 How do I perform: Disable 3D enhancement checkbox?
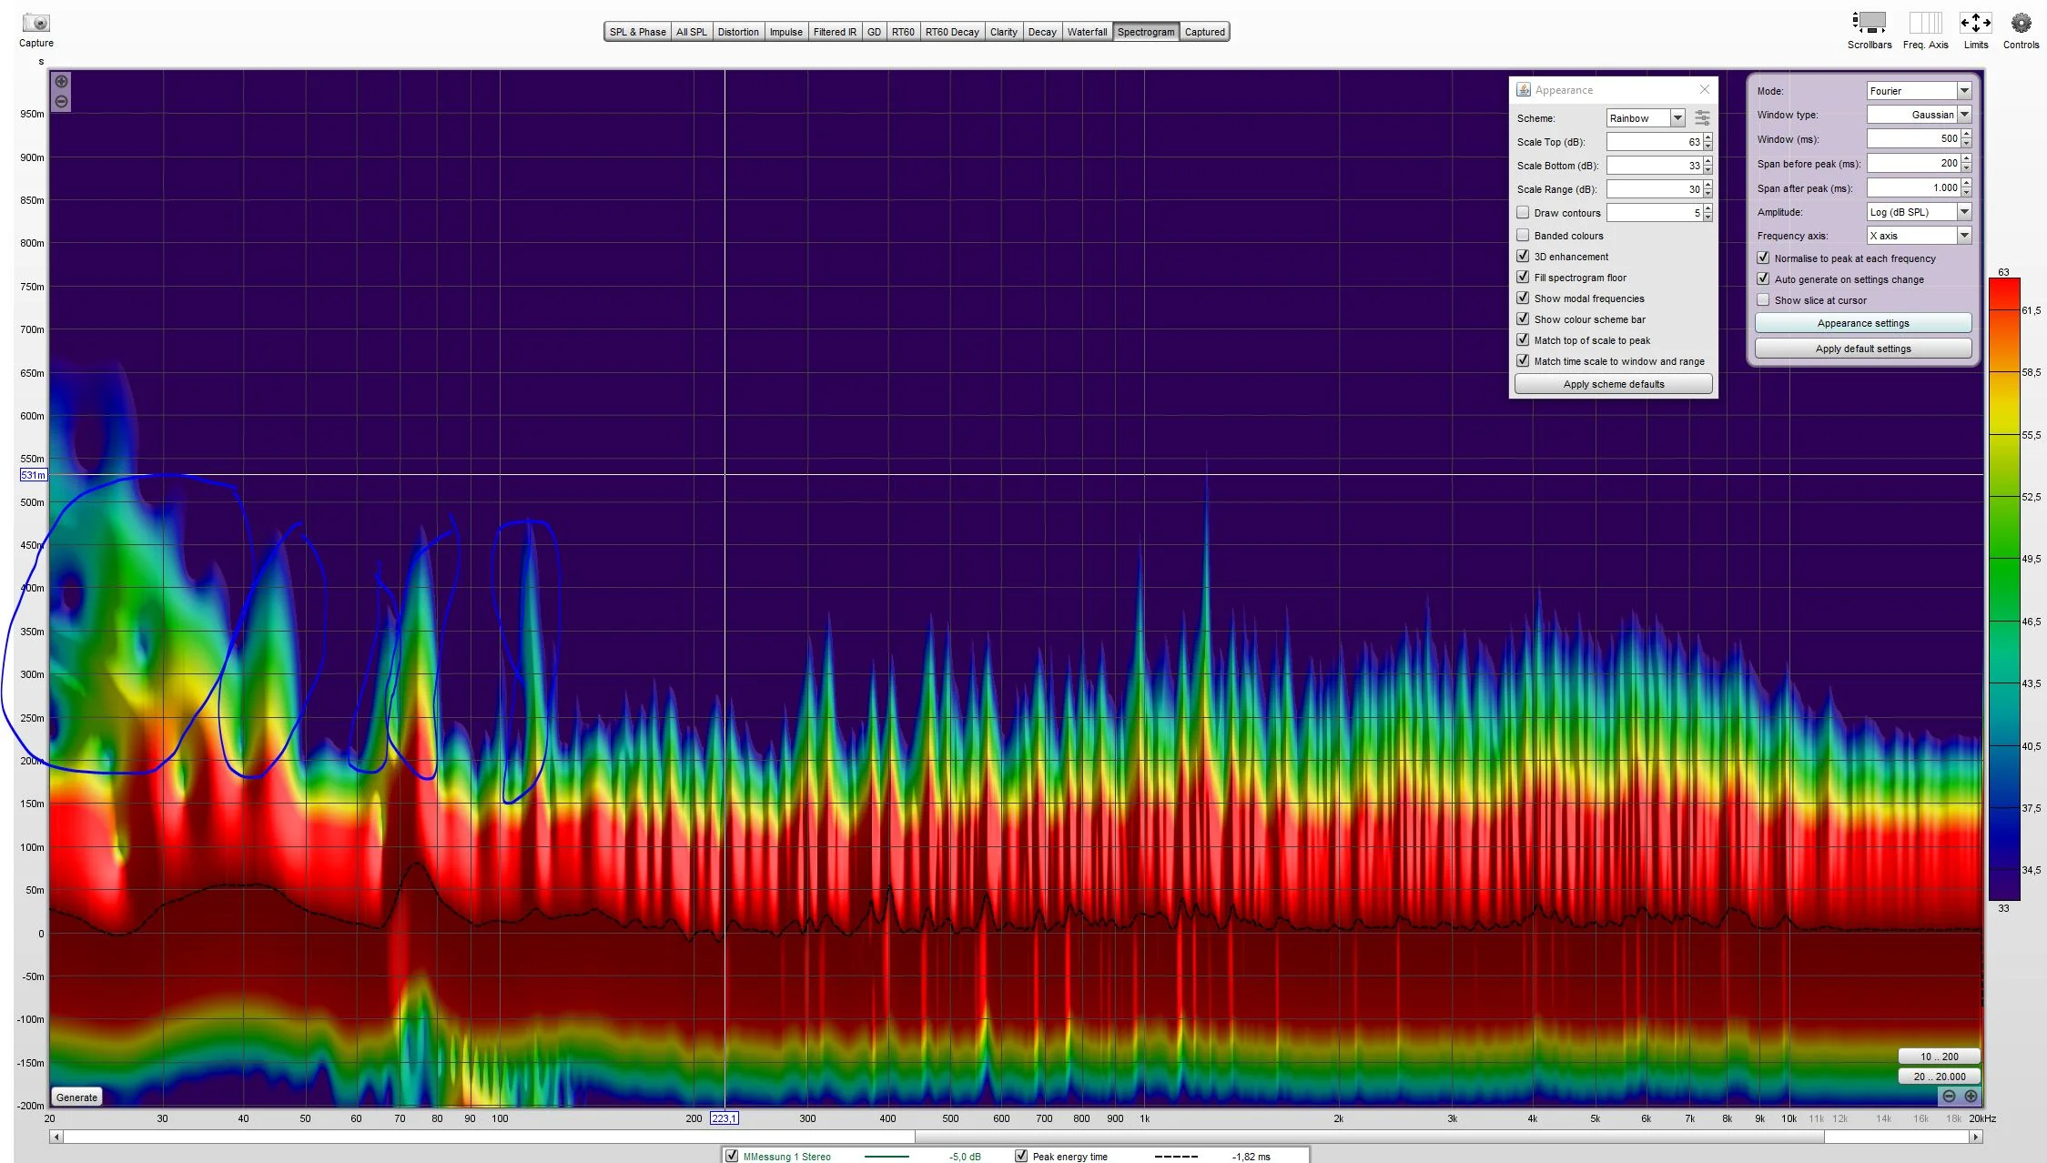point(1523,256)
